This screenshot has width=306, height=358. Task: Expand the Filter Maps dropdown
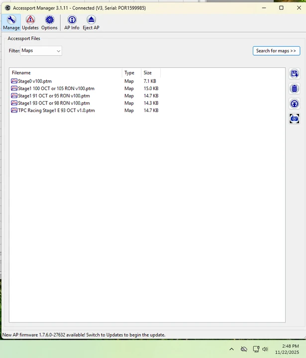tap(41, 51)
